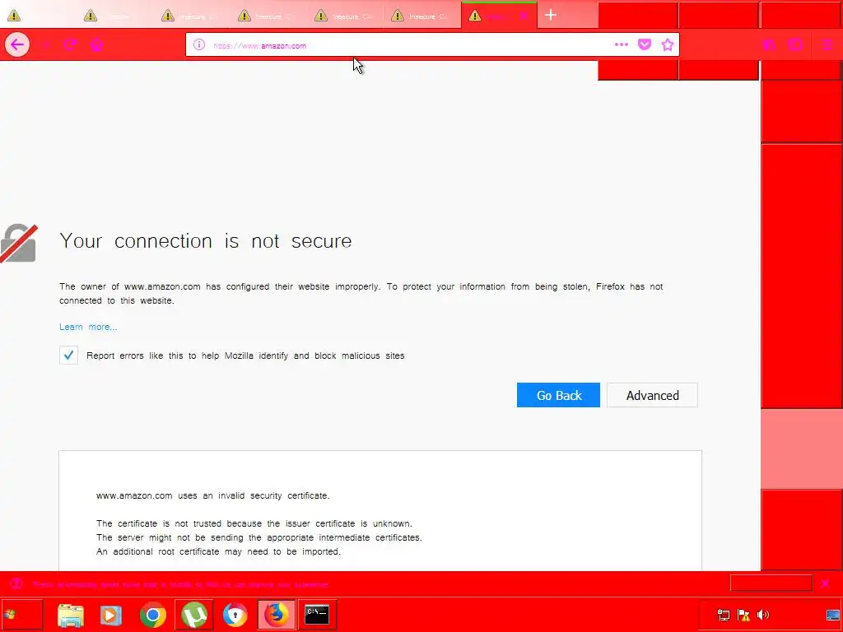Click 'issuer certificate is unknown' text line
This screenshot has width=843, height=632.
254,523
